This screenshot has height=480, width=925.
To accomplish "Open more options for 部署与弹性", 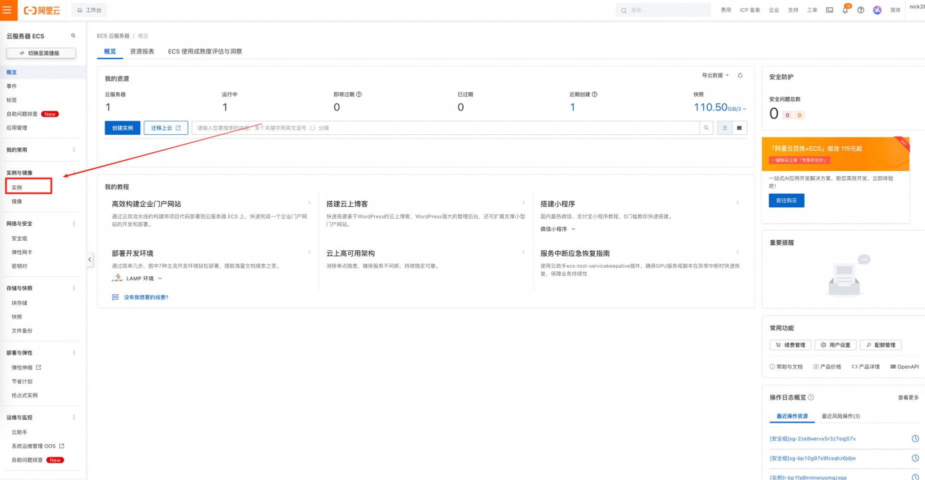I will click(x=74, y=353).
